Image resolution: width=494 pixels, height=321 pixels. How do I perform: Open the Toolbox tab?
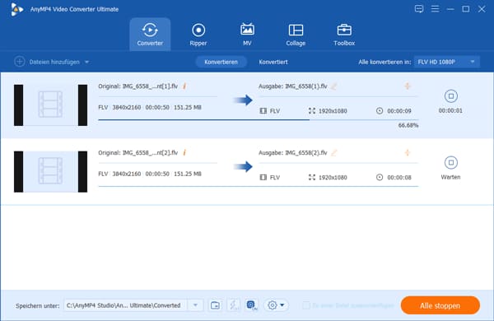pos(344,35)
